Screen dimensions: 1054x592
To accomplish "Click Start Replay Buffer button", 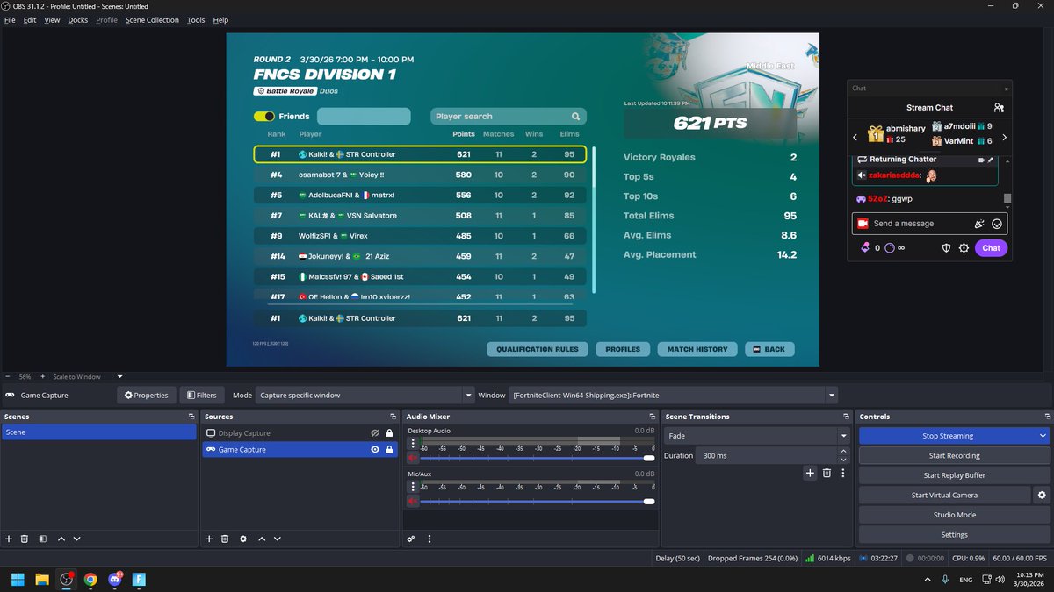I will (954, 475).
